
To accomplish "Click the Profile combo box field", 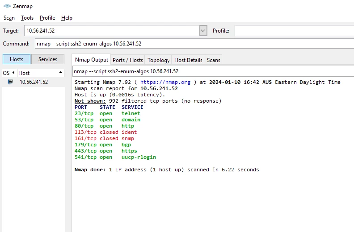I will pyautogui.click(x=294, y=31).
